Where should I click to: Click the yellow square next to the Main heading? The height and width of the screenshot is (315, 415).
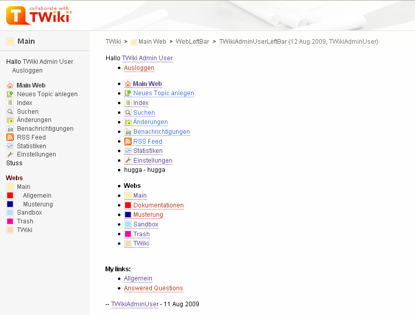click(10, 42)
